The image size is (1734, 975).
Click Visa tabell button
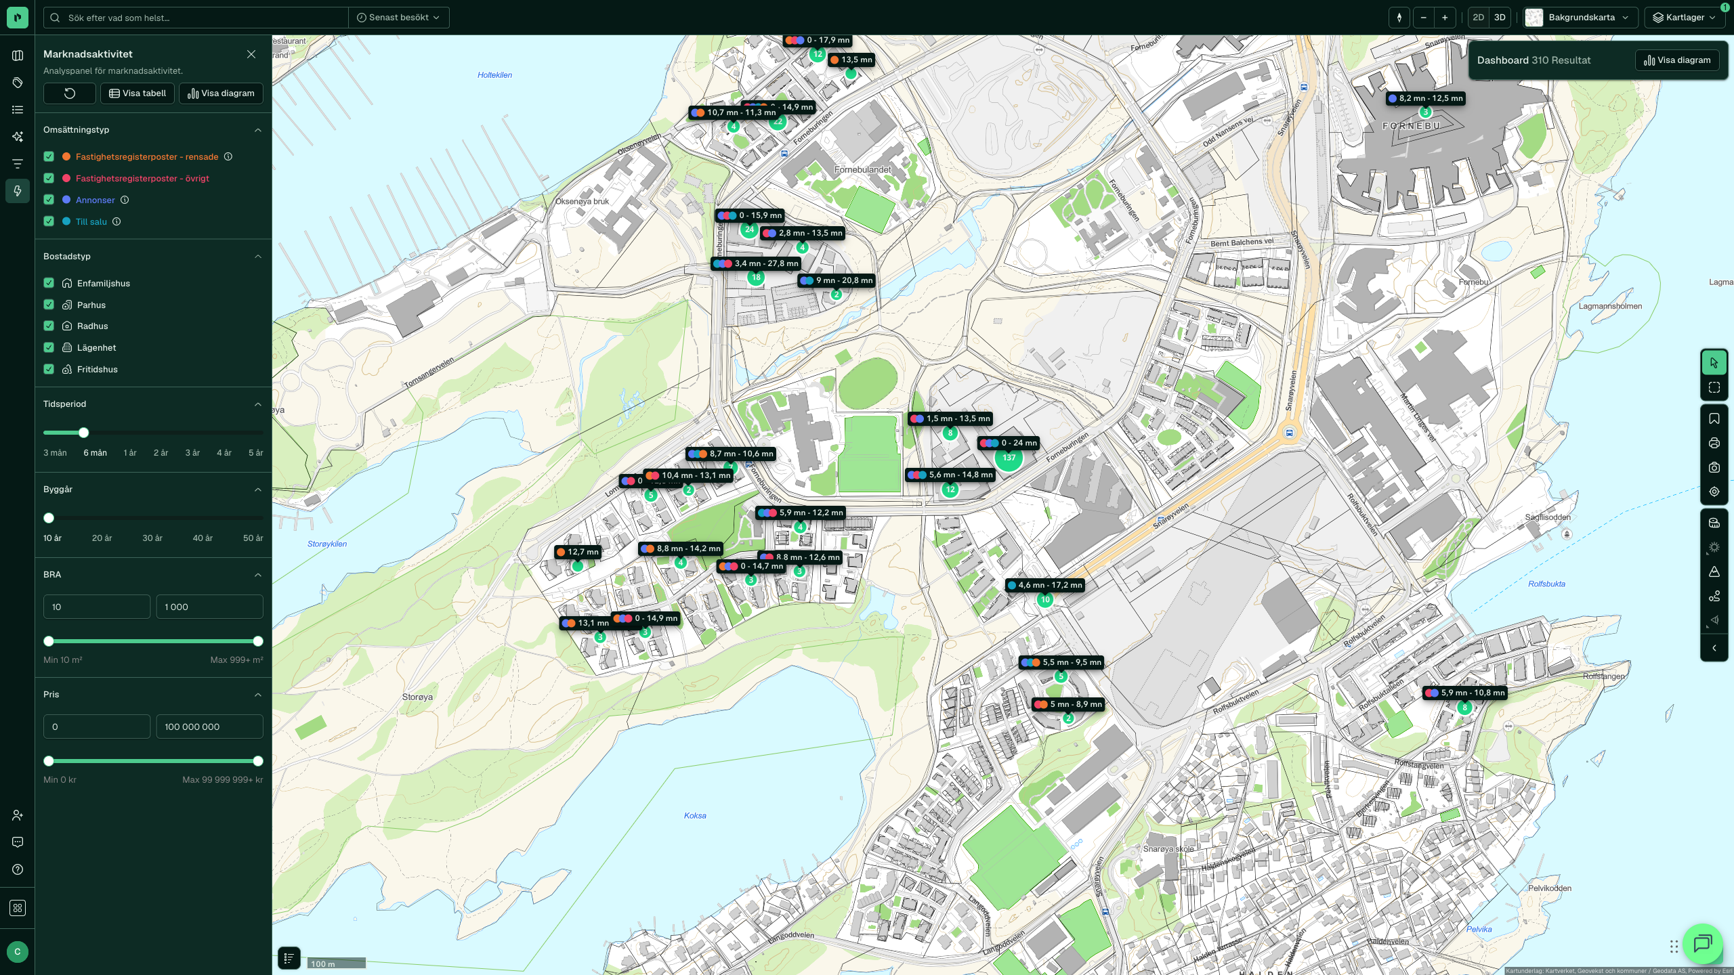(x=138, y=93)
